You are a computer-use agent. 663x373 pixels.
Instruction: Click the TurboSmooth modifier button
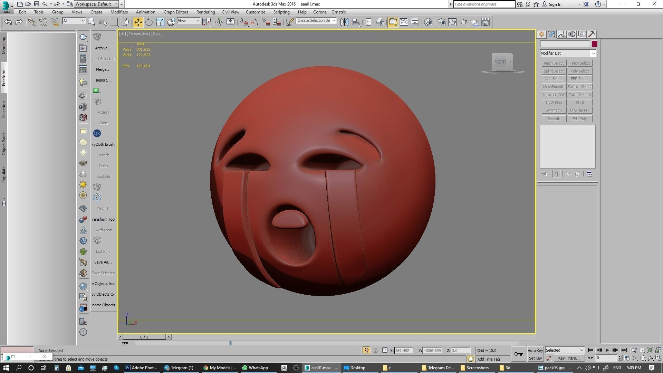(x=580, y=95)
